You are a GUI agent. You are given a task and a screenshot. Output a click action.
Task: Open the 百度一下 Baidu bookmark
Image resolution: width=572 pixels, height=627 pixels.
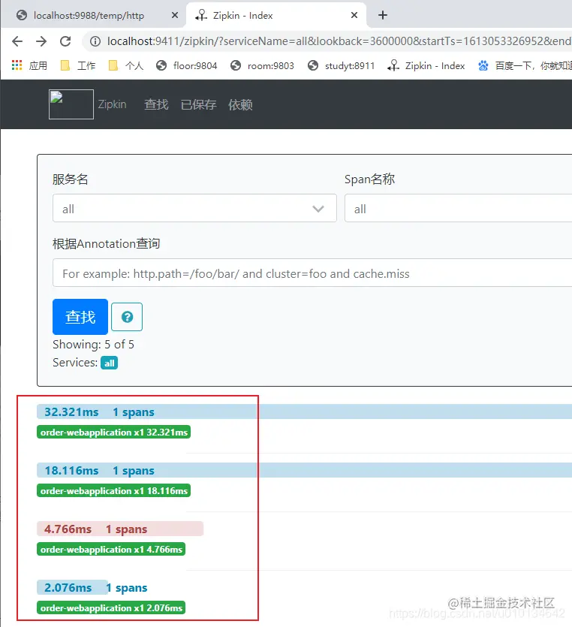pyautogui.click(x=525, y=65)
